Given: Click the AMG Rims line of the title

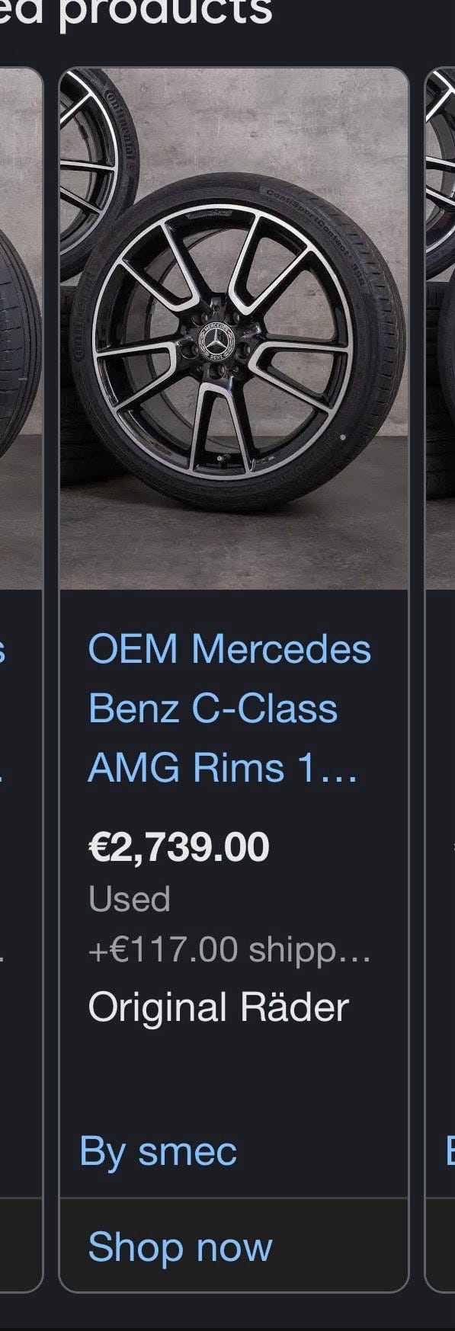Looking at the screenshot, I should (x=223, y=767).
